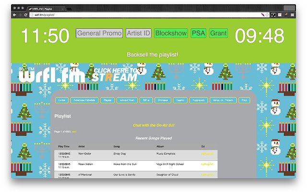Open the Broadcast Schedule nav item

[x=84, y=100]
